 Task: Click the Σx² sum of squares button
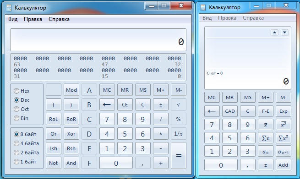[x=284, y=138]
